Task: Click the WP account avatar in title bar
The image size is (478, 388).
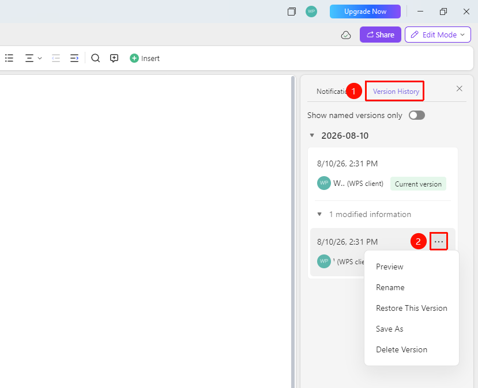Action: pyautogui.click(x=311, y=12)
